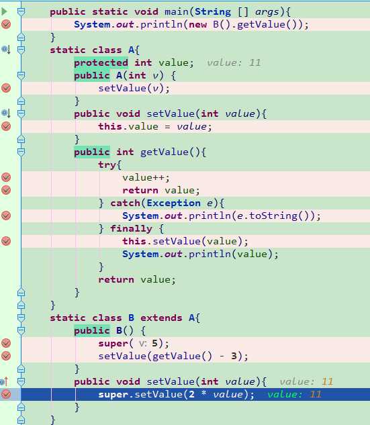Click final 'return value;' after finally block

(137, 279)
